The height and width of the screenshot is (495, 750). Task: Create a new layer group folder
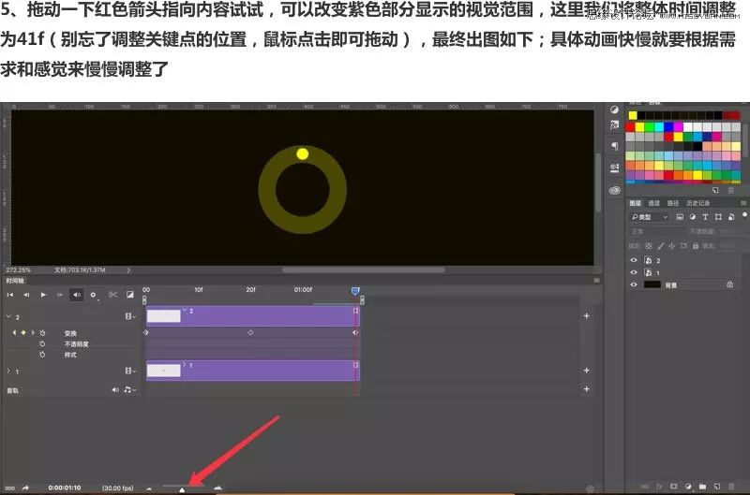[702, 487]
